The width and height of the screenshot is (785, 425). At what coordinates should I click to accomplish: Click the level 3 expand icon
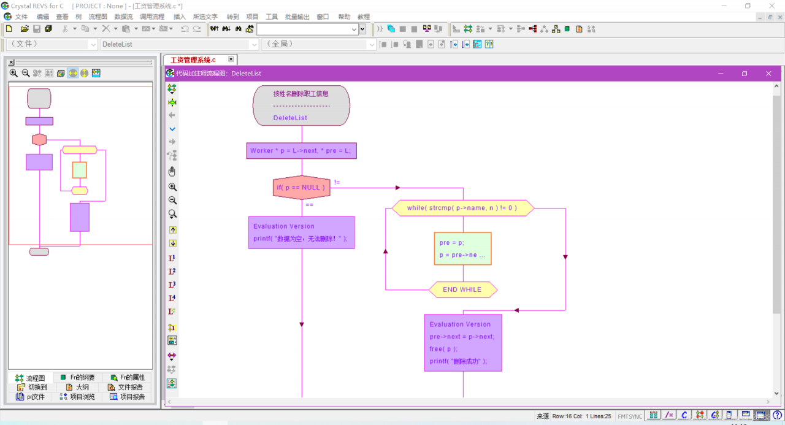(x=172, y=285)
